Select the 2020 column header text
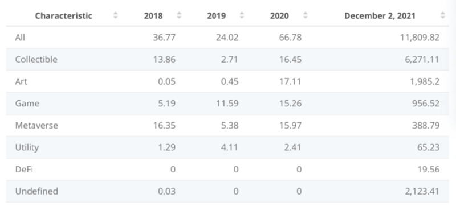The width and height of the screenshot is (456, 206). (x=279, y=16)
